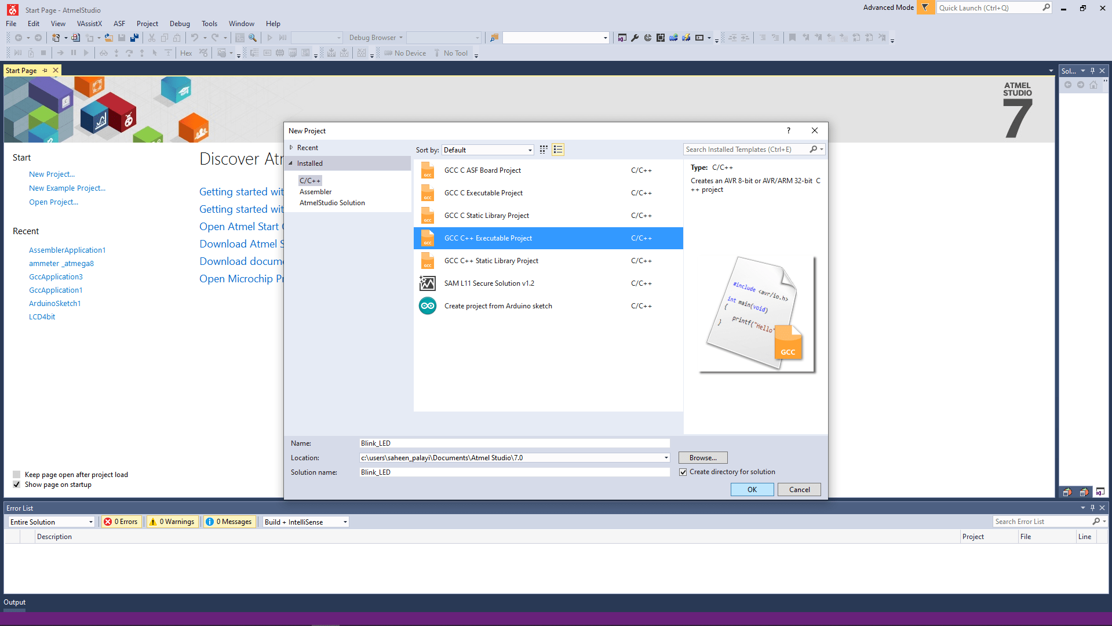1112x626 pixels.
Task: Toggle Create directory for solution checkbox
Action: (683, 472)
